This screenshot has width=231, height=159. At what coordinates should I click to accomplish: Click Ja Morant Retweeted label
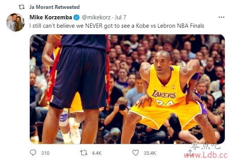click(x=54, y=7)
